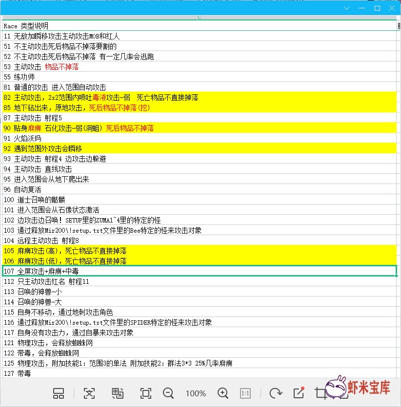Select row '53 主动攻击 物品不掉落'
The image size is (401, 407).
coord(199,66)
